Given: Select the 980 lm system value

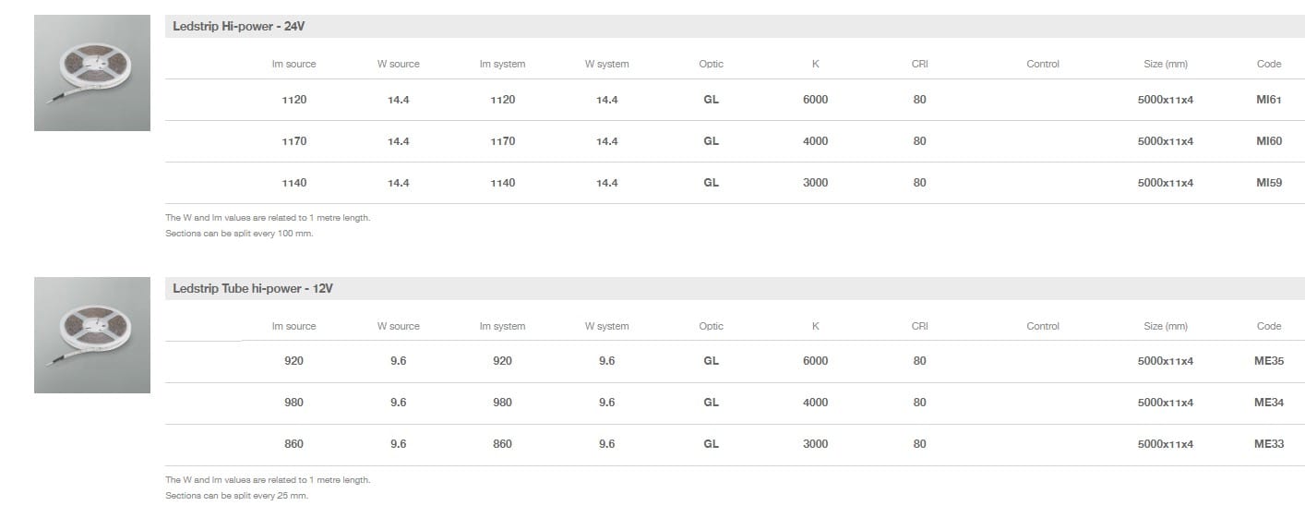Looking at the screenshot, I should [x=502, y=403].
